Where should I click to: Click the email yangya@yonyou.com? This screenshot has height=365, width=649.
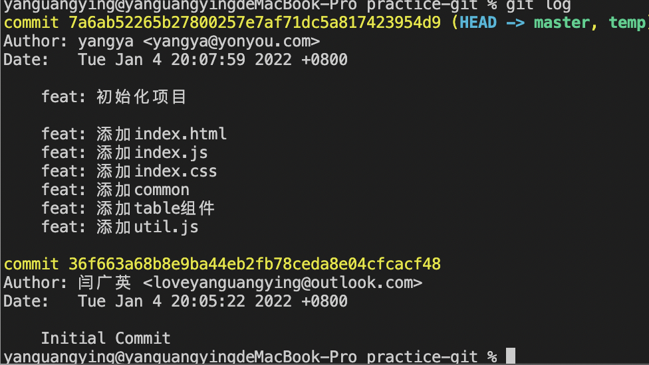tap(231, 41)
